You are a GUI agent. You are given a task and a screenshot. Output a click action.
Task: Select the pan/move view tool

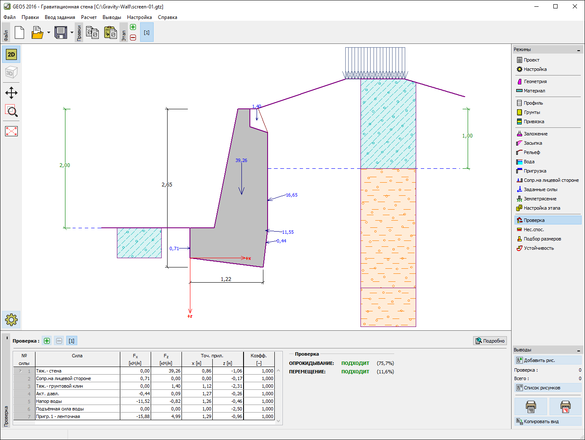point(11,93)
